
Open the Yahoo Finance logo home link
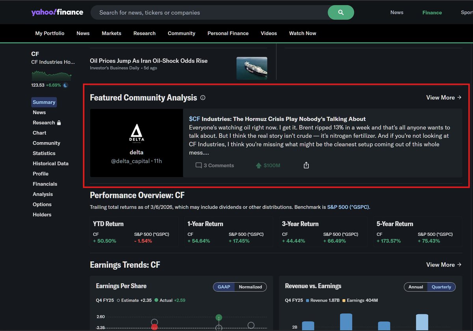[57, 12]
